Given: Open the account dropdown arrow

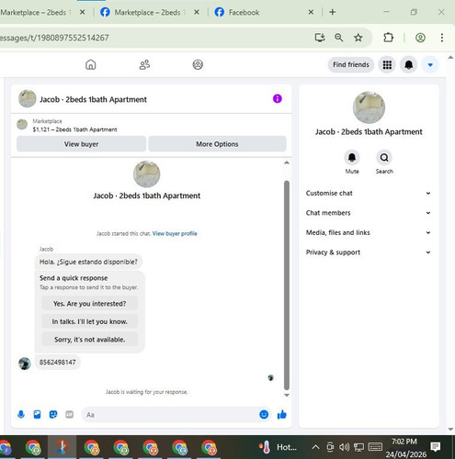Looking at the screenshot, I should click(430, 64).
